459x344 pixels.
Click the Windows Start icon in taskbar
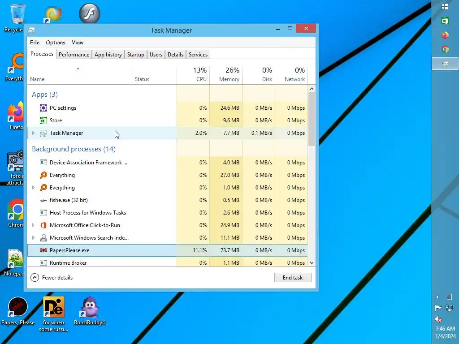coord(445,6)
